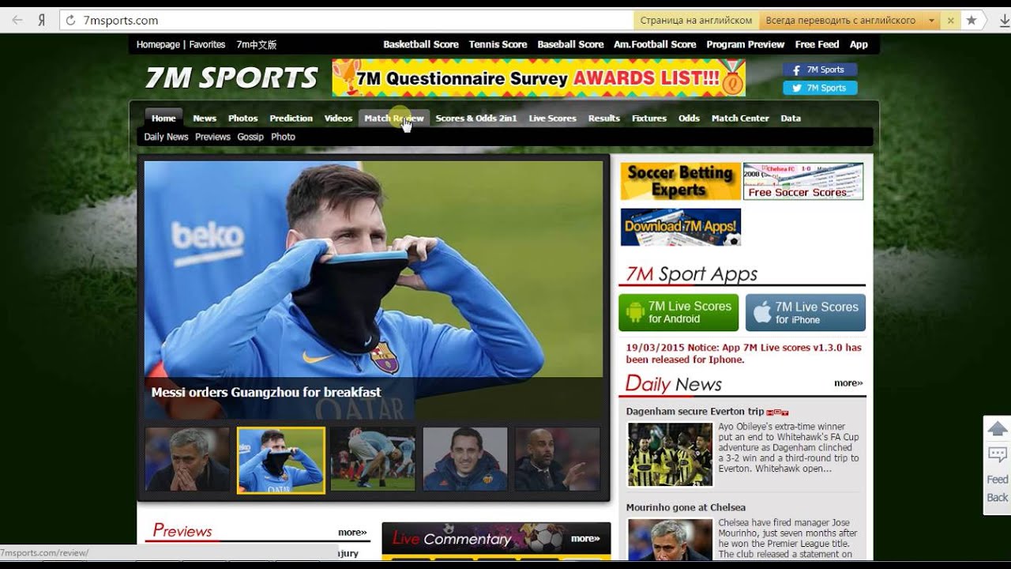Image resolution: width=1011 pixels, height=569 pixels.
Task: Open Basketball Score page
Action: (x=421, y=44)
